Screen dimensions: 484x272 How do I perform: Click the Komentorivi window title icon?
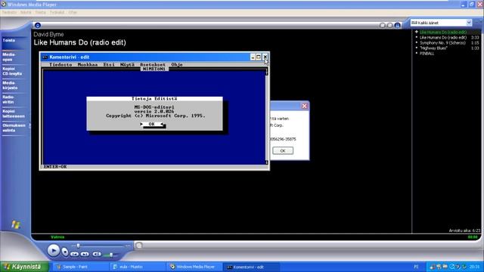[x=45, y=57]
